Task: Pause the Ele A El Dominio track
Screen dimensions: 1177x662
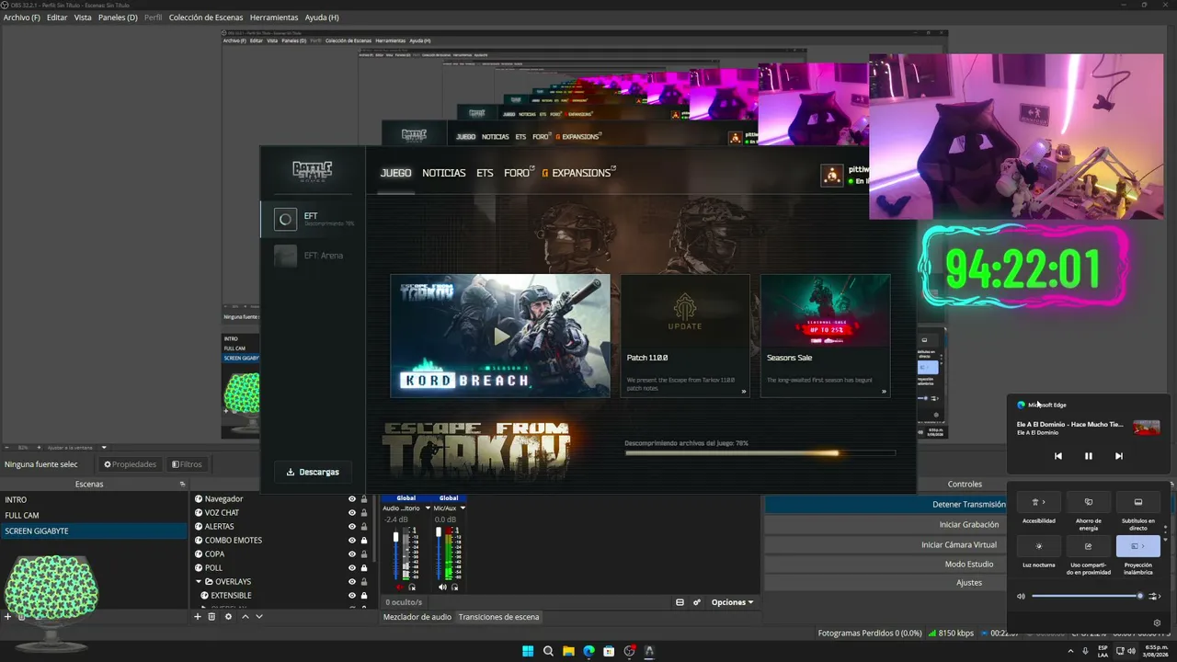Action: coord(1089,456)
